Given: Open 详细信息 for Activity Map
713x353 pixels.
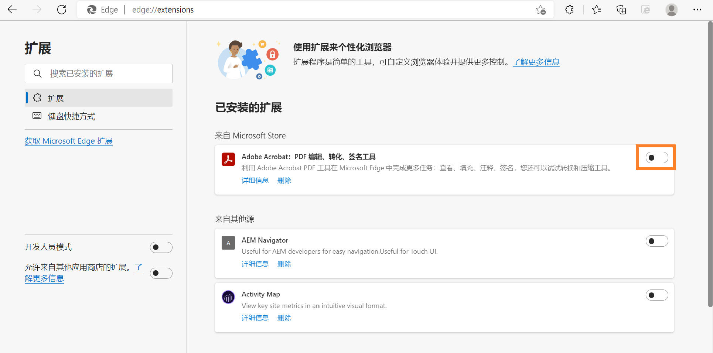Looking at the screenshot, I should click(255, 318).
